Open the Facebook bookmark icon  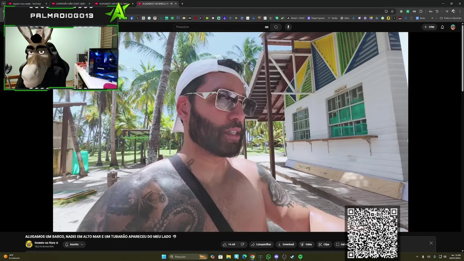point(132,18)
